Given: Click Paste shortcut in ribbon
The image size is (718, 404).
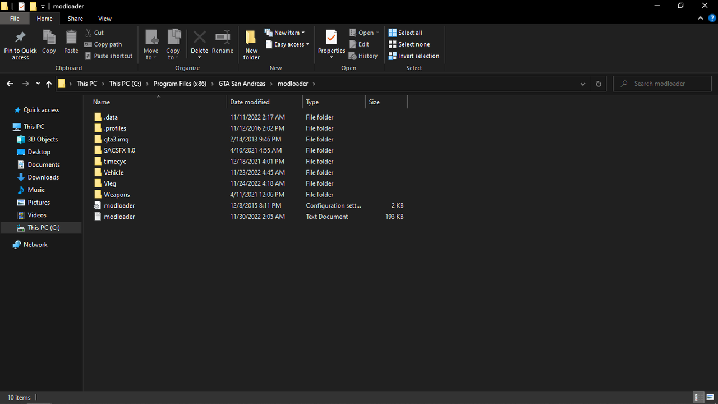Looking at the screenshot, I should [x=109, y=56].
